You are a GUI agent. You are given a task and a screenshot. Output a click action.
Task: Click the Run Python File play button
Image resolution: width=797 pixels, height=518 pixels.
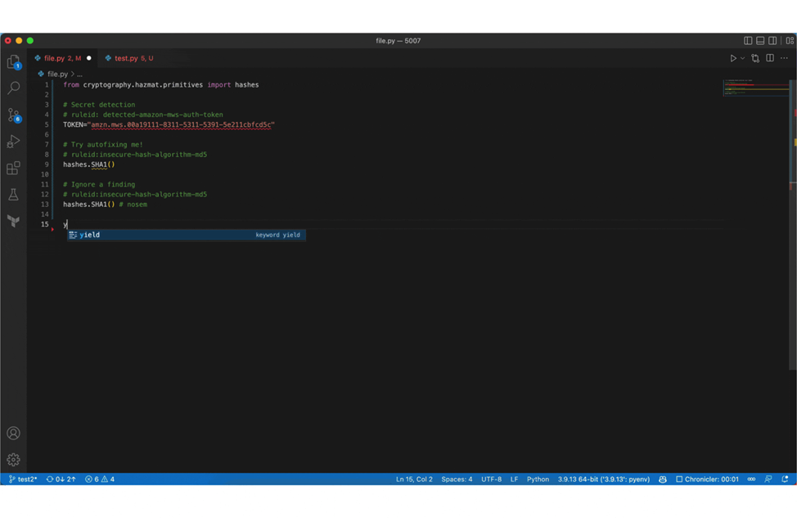pyautogui.click(x=732, y=58)
